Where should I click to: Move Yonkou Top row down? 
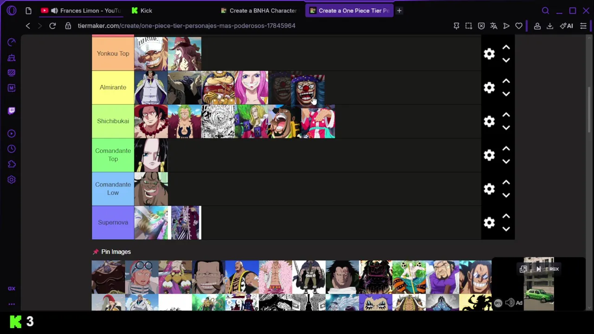[506, 60]
